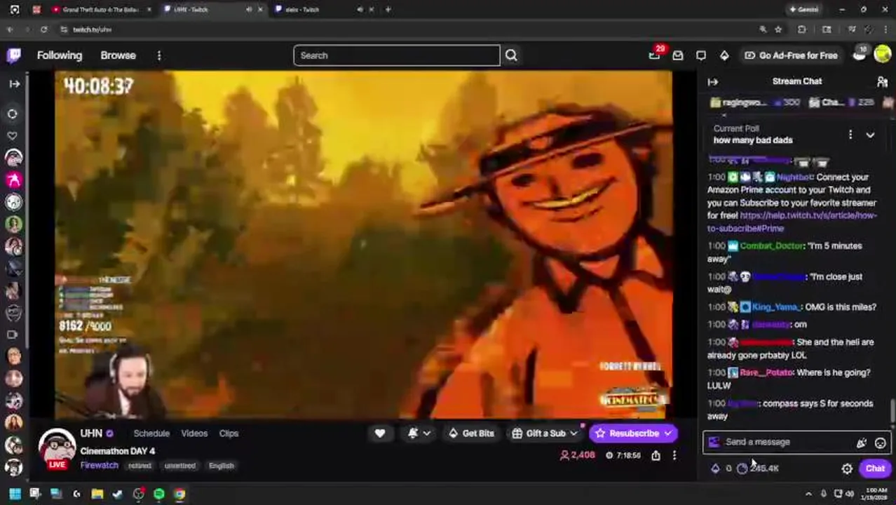This screenshot has height=505, width=896.
Task: Click into the Send a message box
Action: (x=785, y=443)
